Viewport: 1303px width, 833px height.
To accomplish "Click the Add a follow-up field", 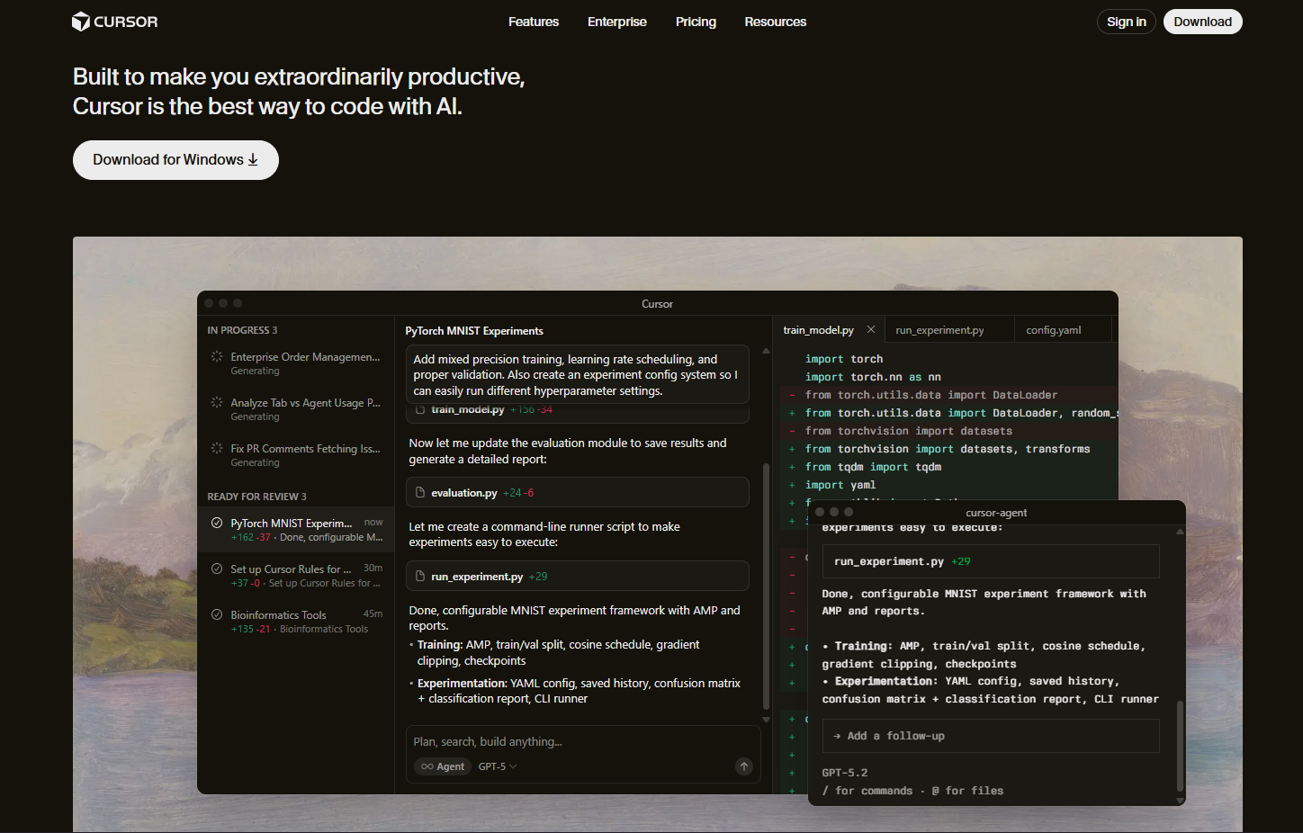I will 991,736.
